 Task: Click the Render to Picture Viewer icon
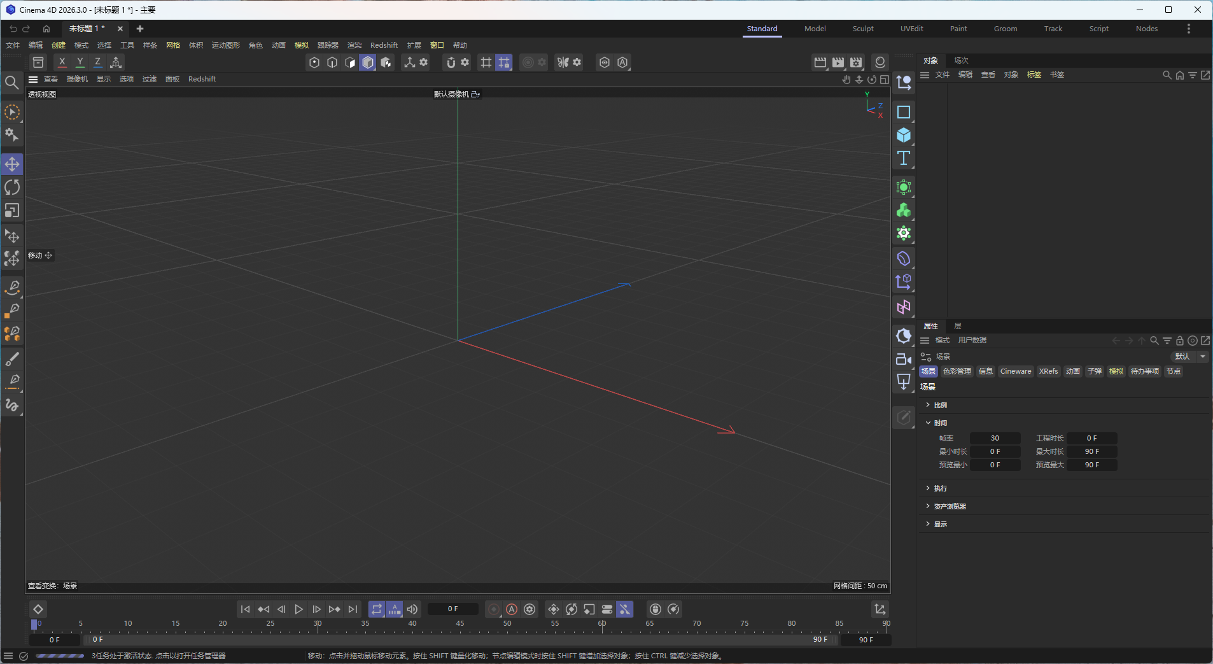point(838,62)
